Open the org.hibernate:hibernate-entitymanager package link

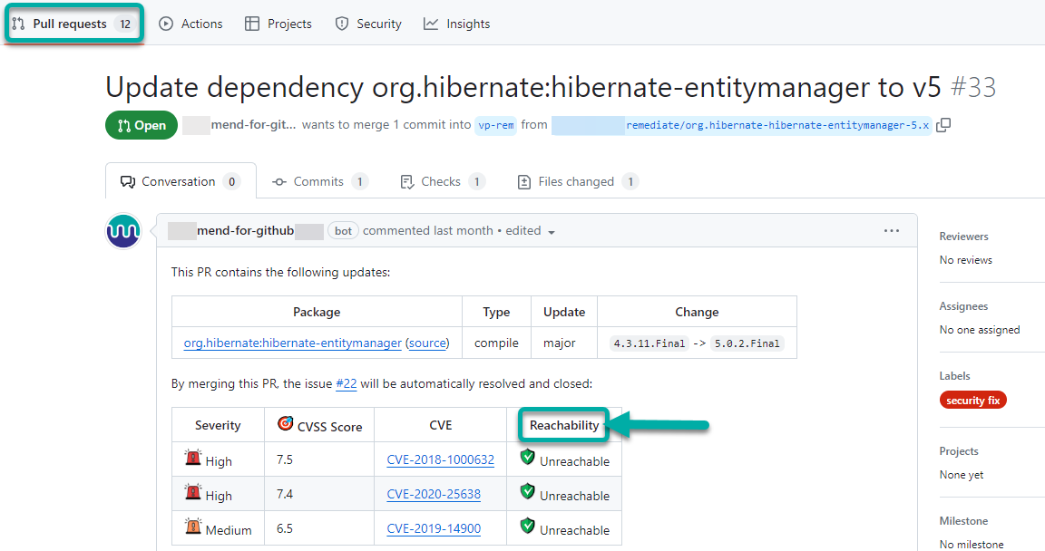coord(292,343)
